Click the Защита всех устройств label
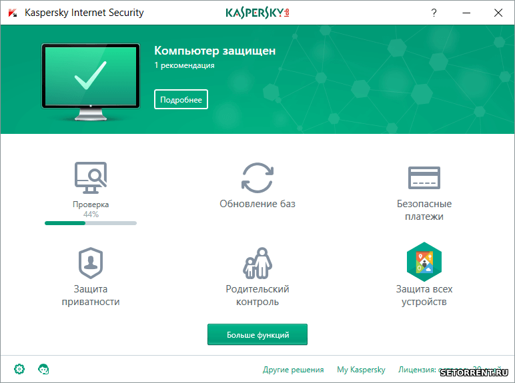 [424, 295]
